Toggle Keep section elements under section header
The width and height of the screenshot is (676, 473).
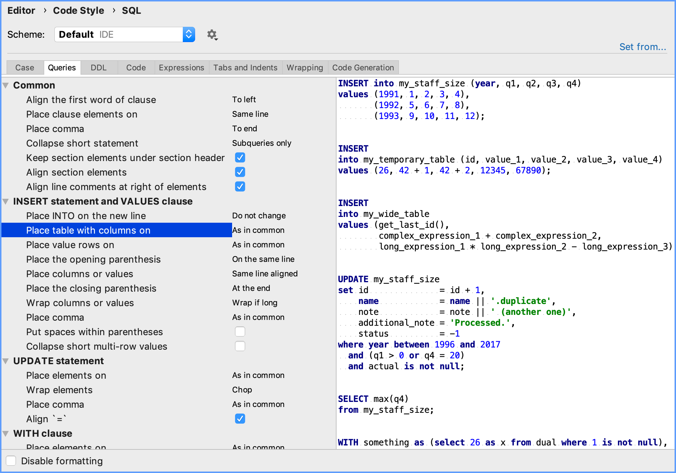coord(240,157)
